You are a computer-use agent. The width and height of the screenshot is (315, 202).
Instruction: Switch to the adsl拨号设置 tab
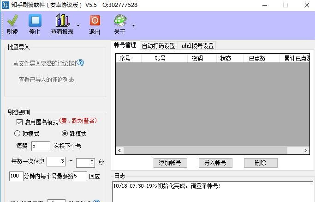[x=197, y=46]
